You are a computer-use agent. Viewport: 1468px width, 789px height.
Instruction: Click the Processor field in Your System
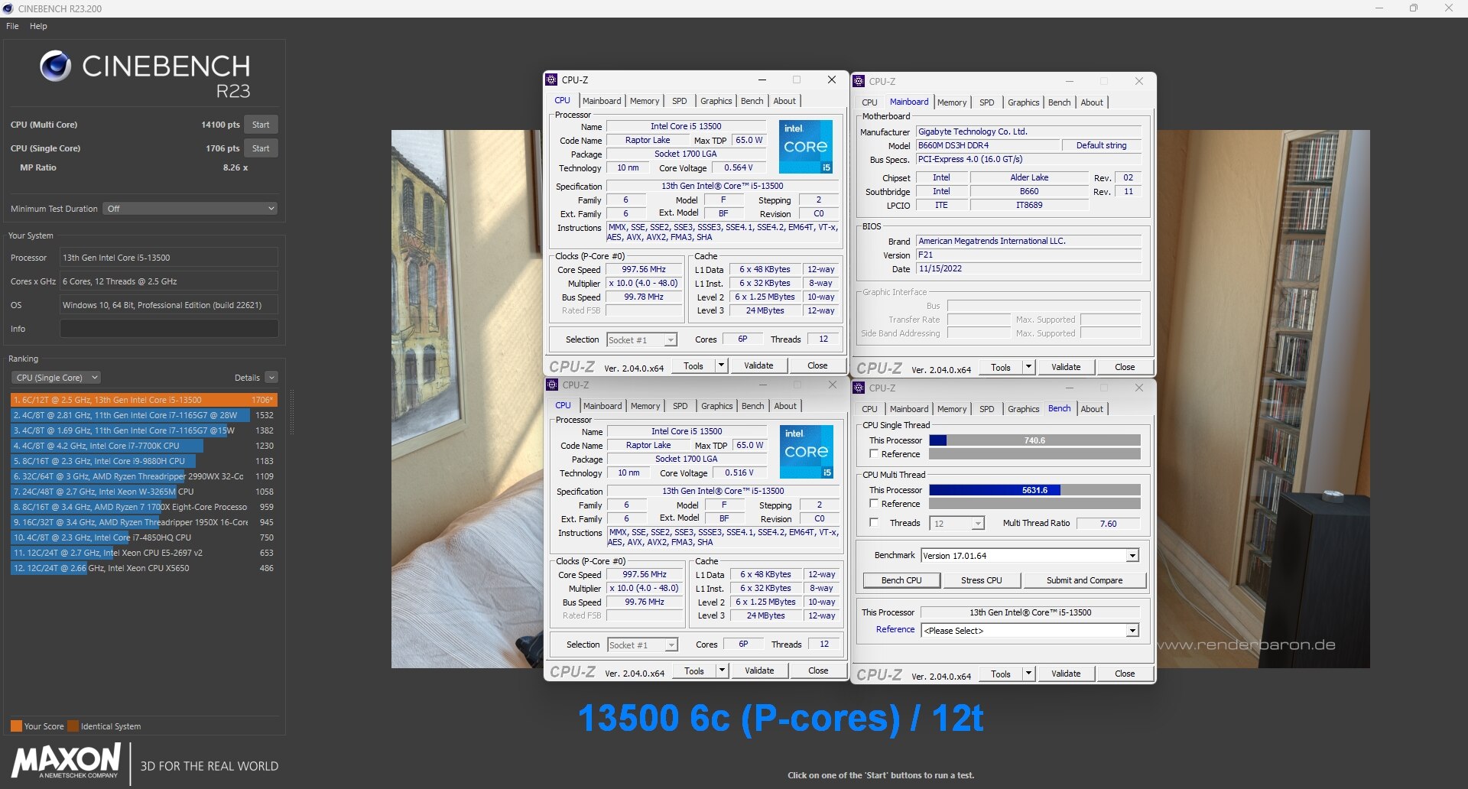pyautogui.click(x=169, y=258)
